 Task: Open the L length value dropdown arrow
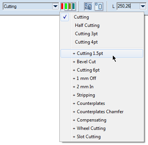(143, 6)
